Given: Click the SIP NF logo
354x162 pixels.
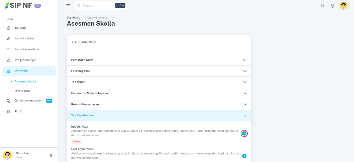Looking at the screenshot, I should [x=18, y=5].
